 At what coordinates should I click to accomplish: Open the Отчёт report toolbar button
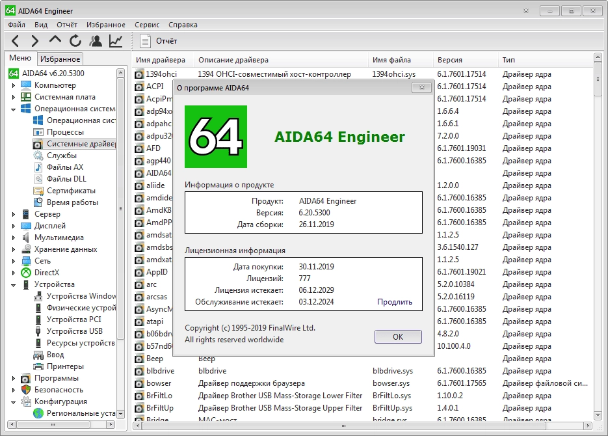(158, 41)
